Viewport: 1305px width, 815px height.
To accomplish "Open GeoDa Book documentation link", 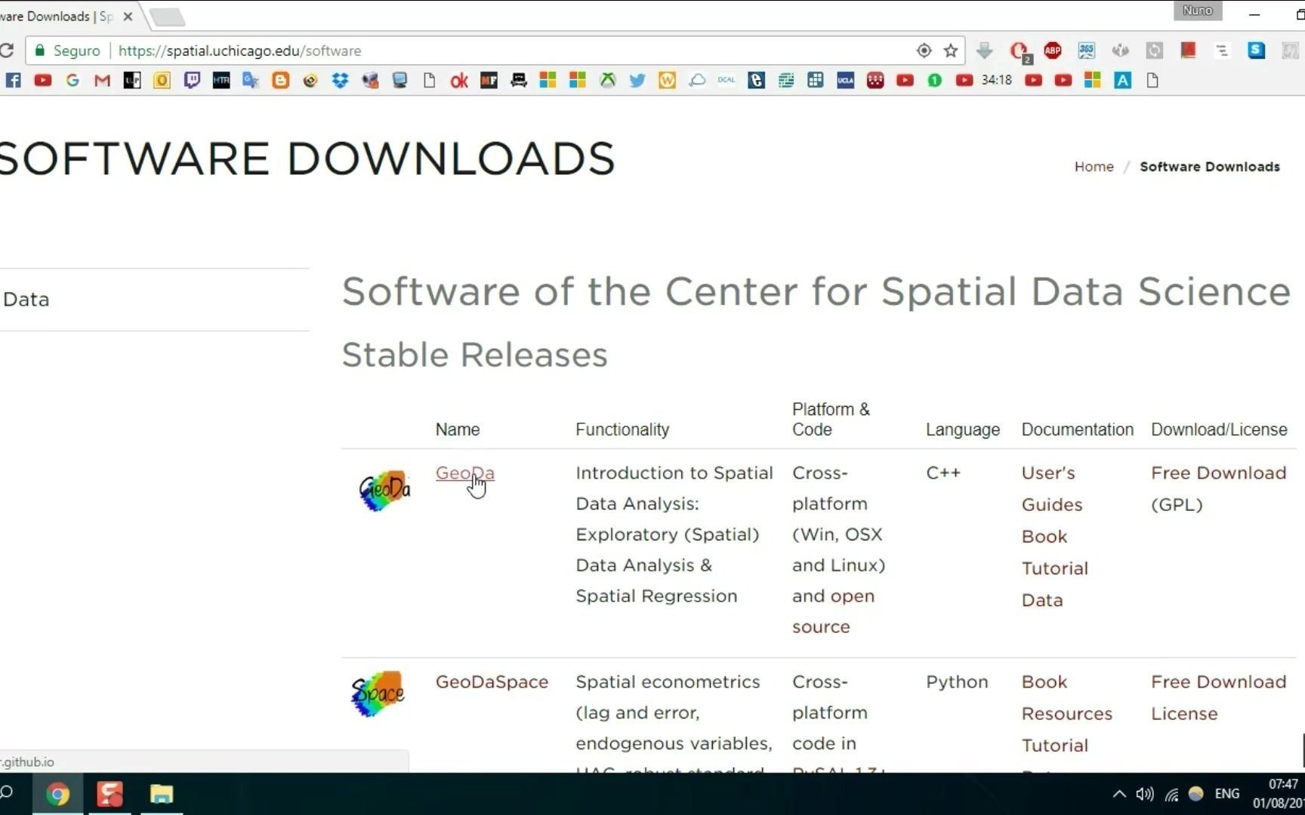I will point(1044,537).
